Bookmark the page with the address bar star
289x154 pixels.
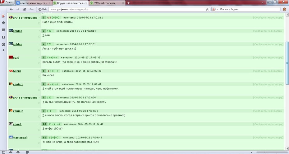[x=207, y=9]
